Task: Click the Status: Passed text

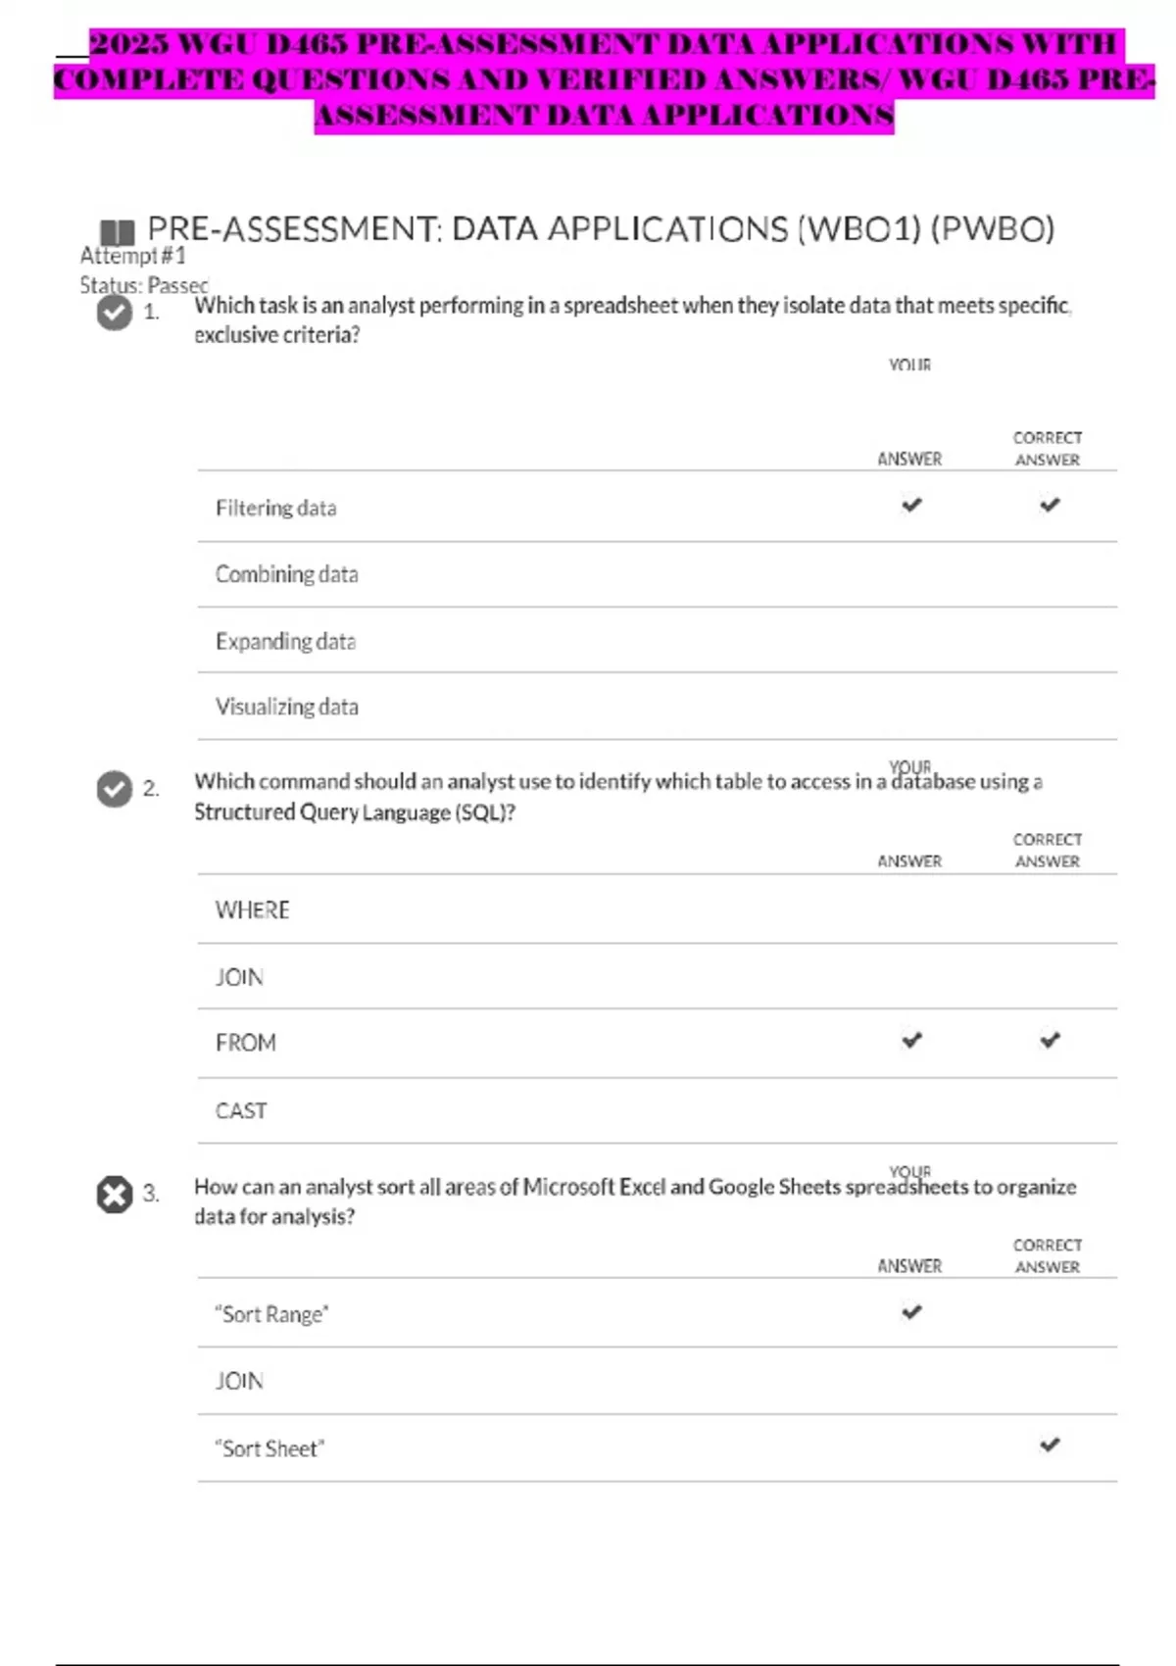Action: coord(144,285)
